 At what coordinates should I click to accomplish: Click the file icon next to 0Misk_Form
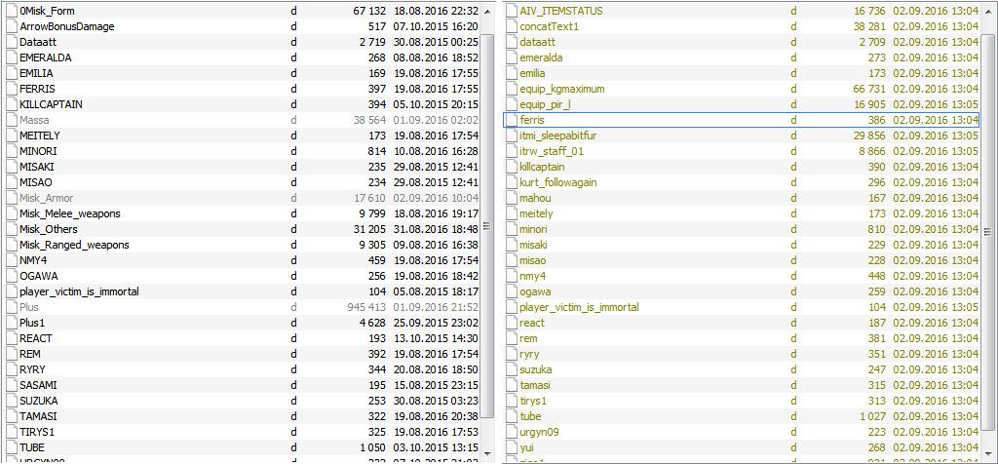(10, 11)
